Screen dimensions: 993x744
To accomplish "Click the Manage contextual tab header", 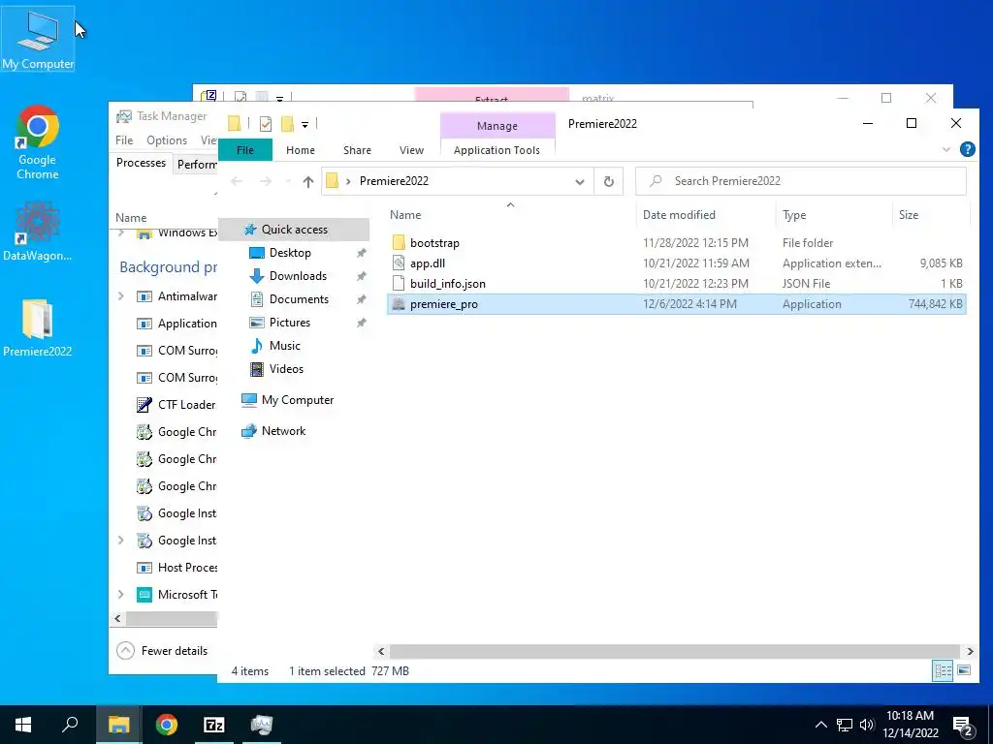I will point(497,126).
